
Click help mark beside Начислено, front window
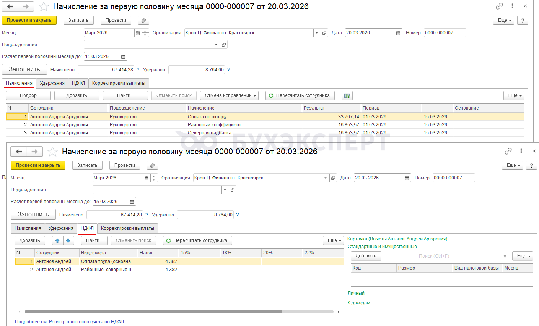[x=147, y=215]
